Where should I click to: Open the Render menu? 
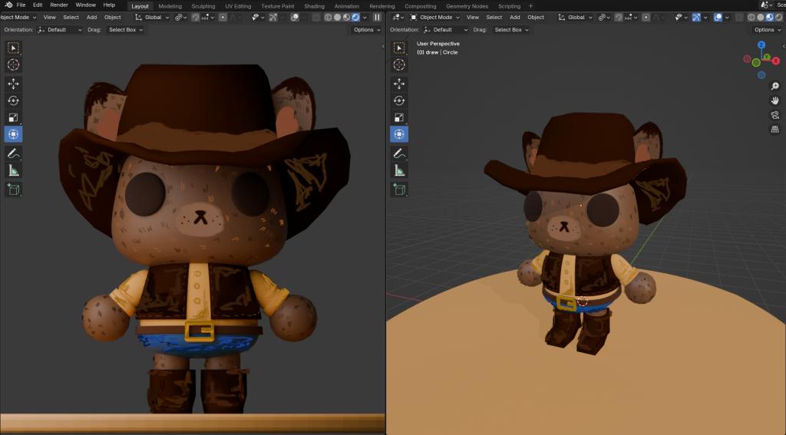[x=59, y=5]
